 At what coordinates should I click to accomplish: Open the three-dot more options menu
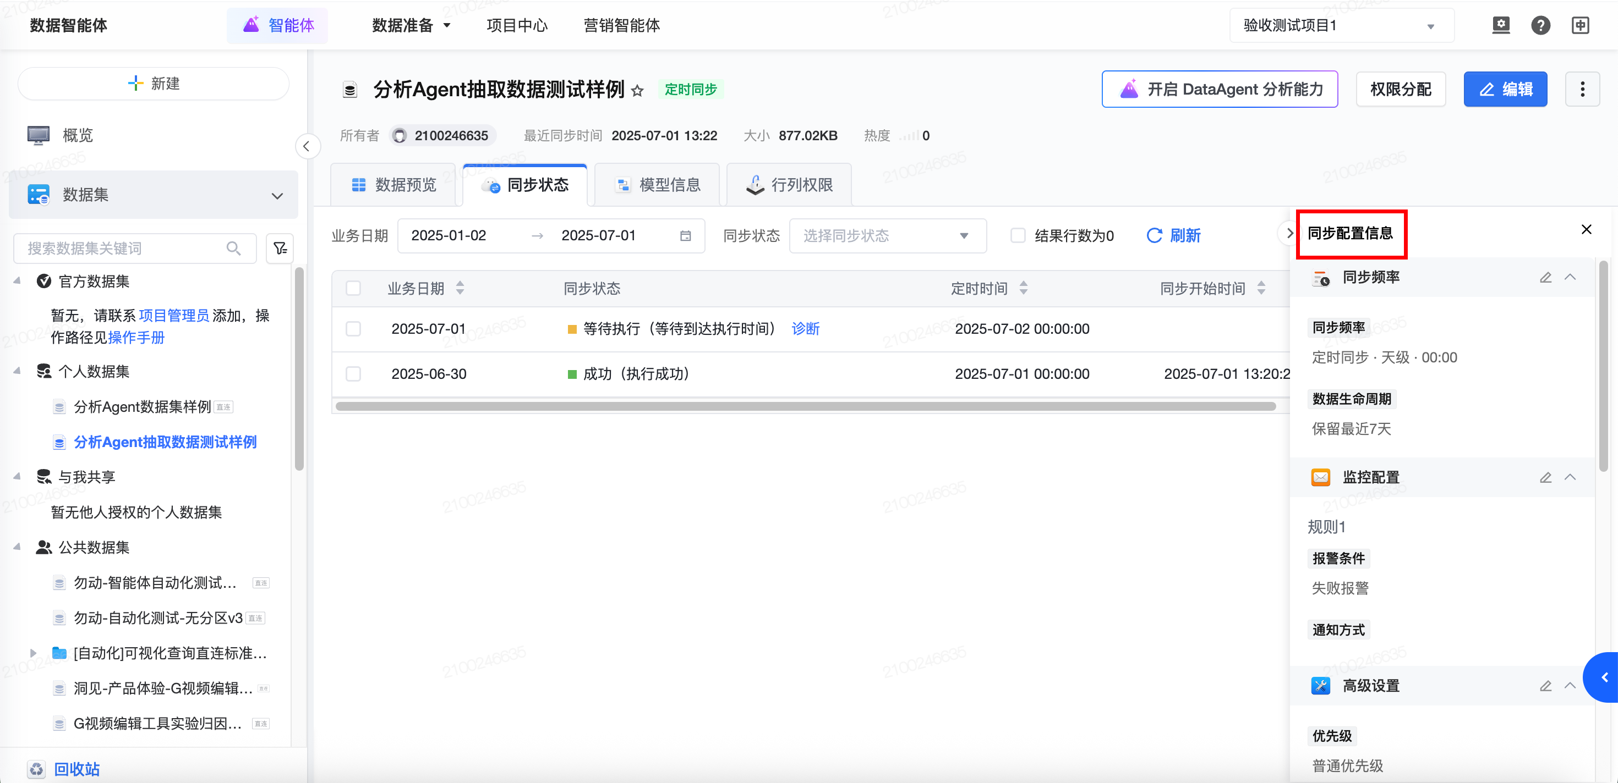click(1582, 89)
